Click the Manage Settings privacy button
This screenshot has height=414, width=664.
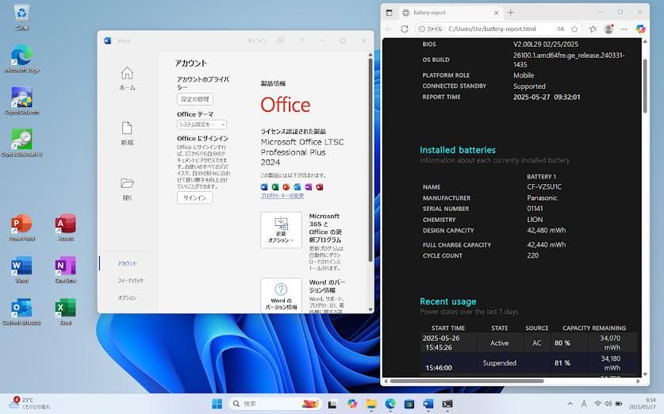point(194,99)
